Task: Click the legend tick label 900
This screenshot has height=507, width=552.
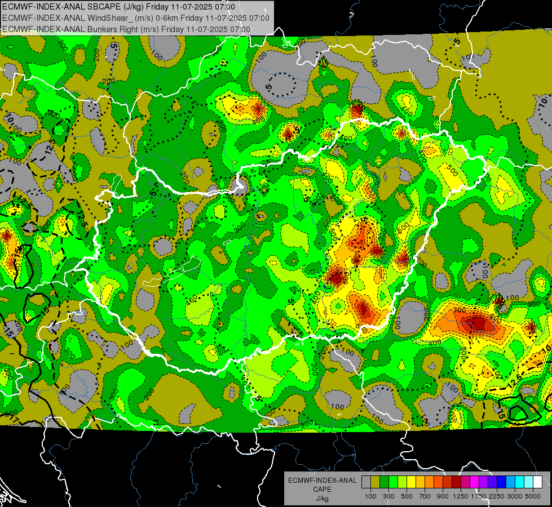Action: 443,496
